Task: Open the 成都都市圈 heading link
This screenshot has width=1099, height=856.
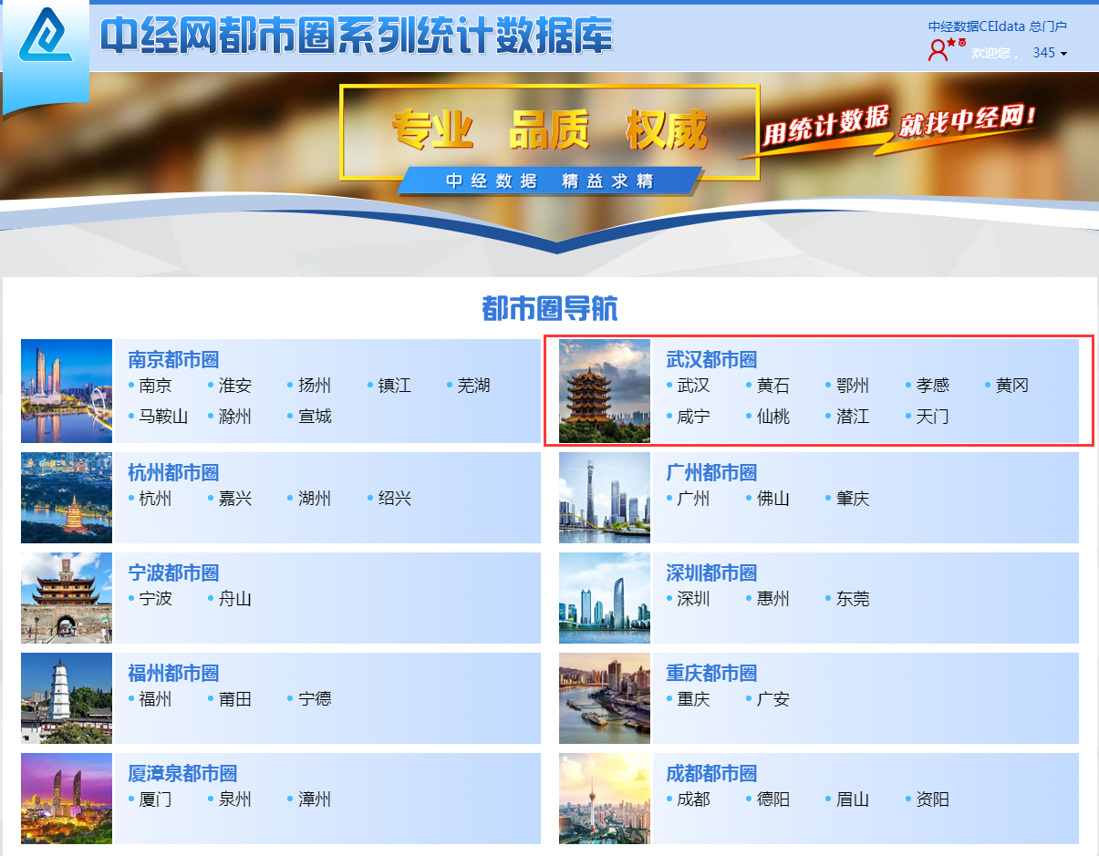Action: tap(711, 773)
